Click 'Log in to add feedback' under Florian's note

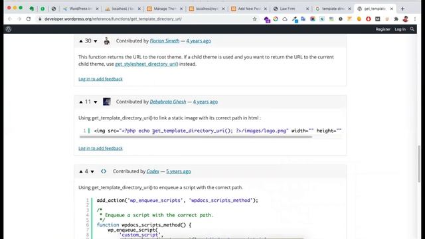coord(100,79)
